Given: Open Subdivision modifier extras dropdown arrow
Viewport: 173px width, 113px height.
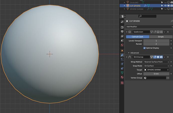Looking at the screenshot, I should [164, 32].
